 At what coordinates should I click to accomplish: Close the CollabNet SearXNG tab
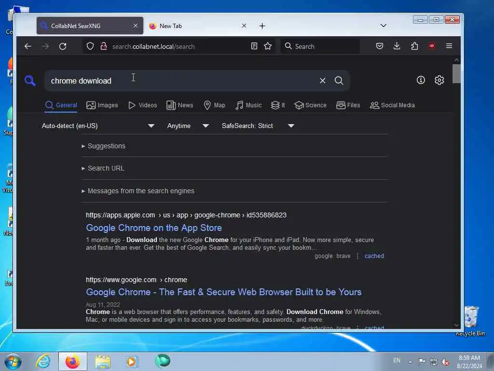click(136, 26)
